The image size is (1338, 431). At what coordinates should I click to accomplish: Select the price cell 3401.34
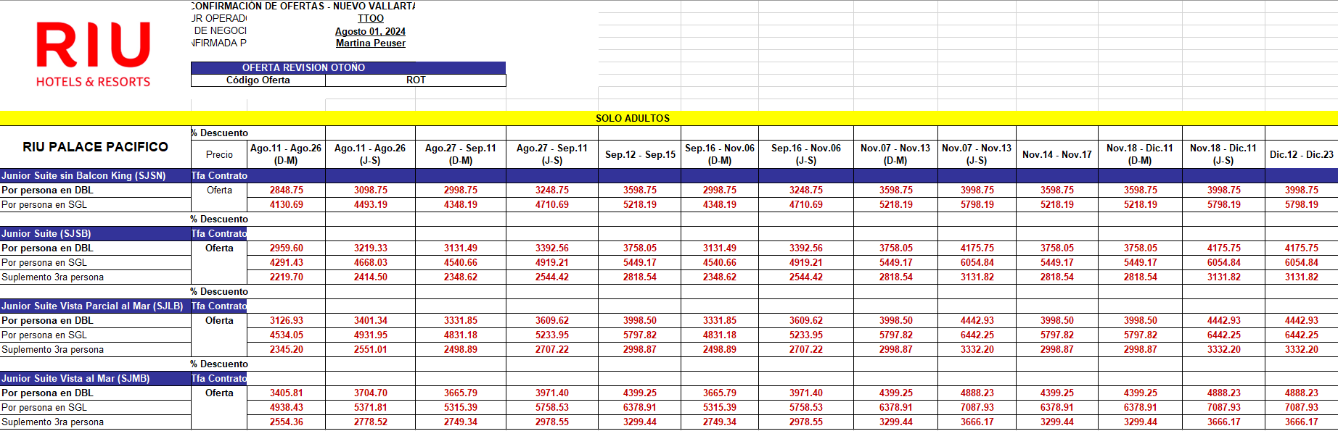[371, 321]
